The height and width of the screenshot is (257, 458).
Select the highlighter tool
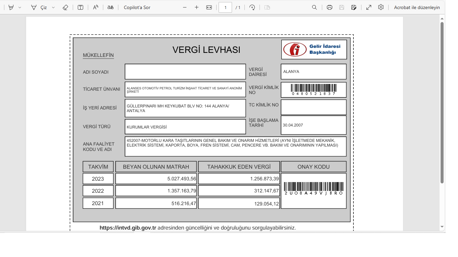coord(11,7)
